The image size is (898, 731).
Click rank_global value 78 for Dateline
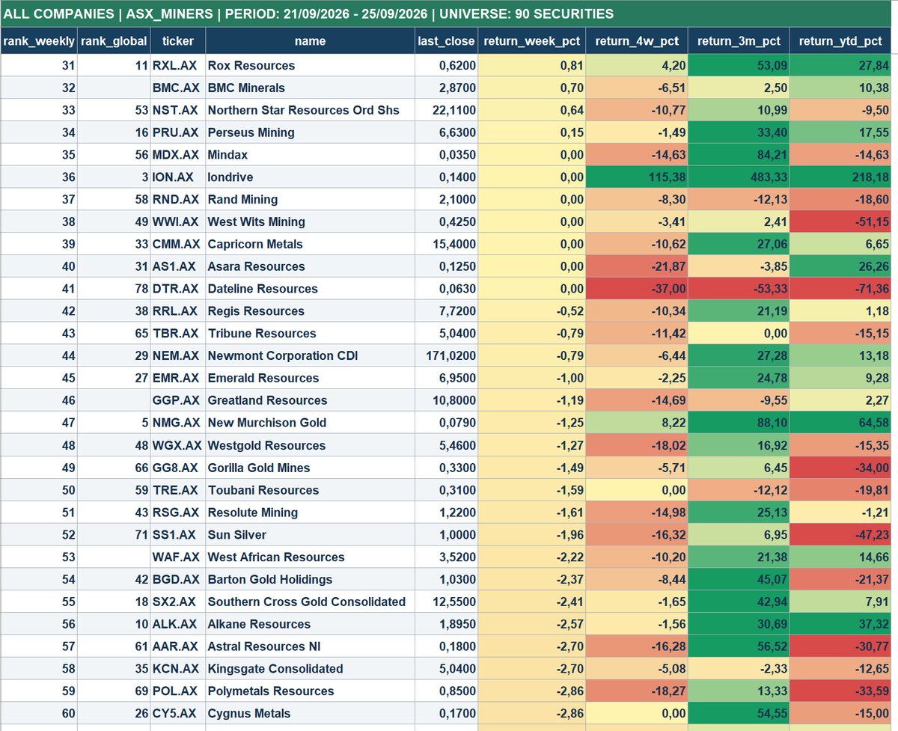click(x=114, y=289)
